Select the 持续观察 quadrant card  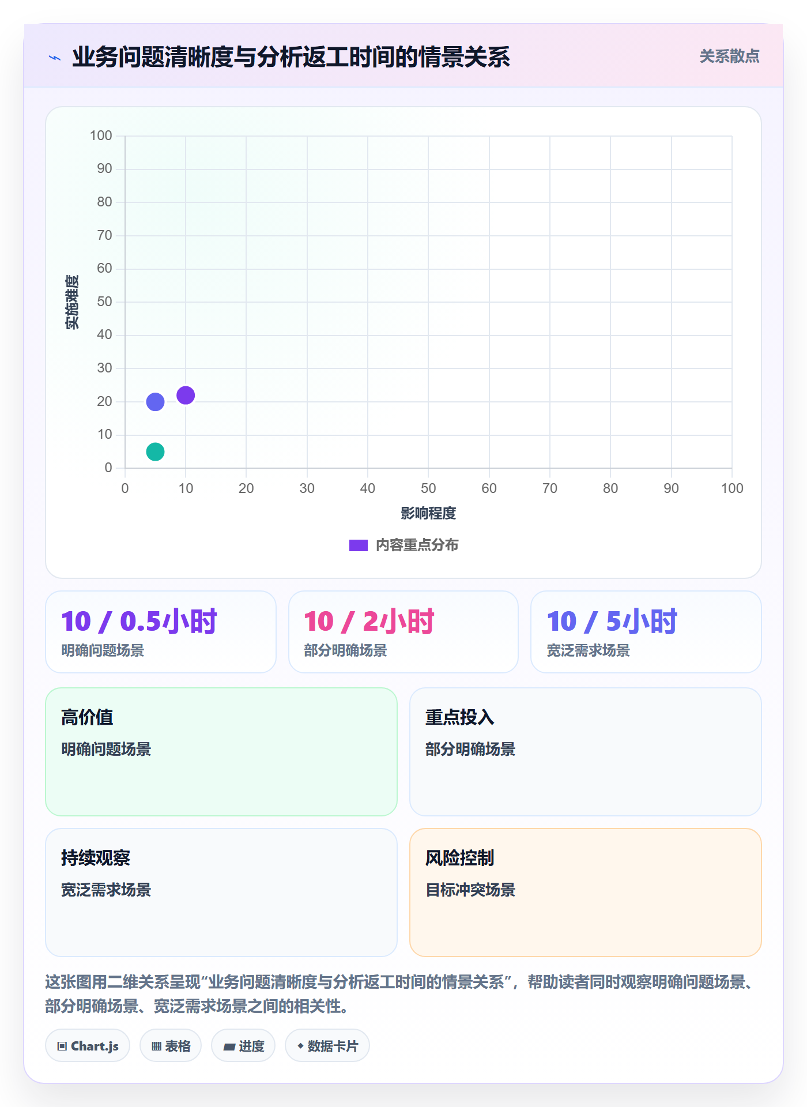(x=221, y=893)
